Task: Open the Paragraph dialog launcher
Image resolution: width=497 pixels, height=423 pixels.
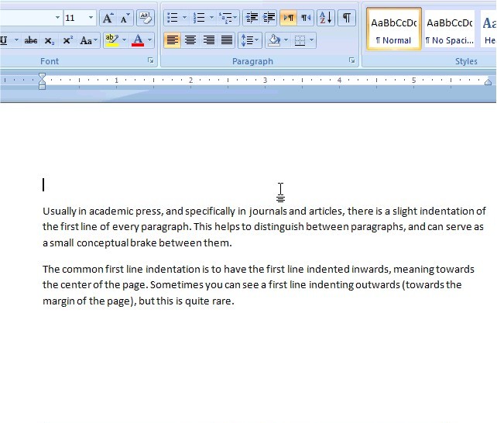Action: click(351, 60)
